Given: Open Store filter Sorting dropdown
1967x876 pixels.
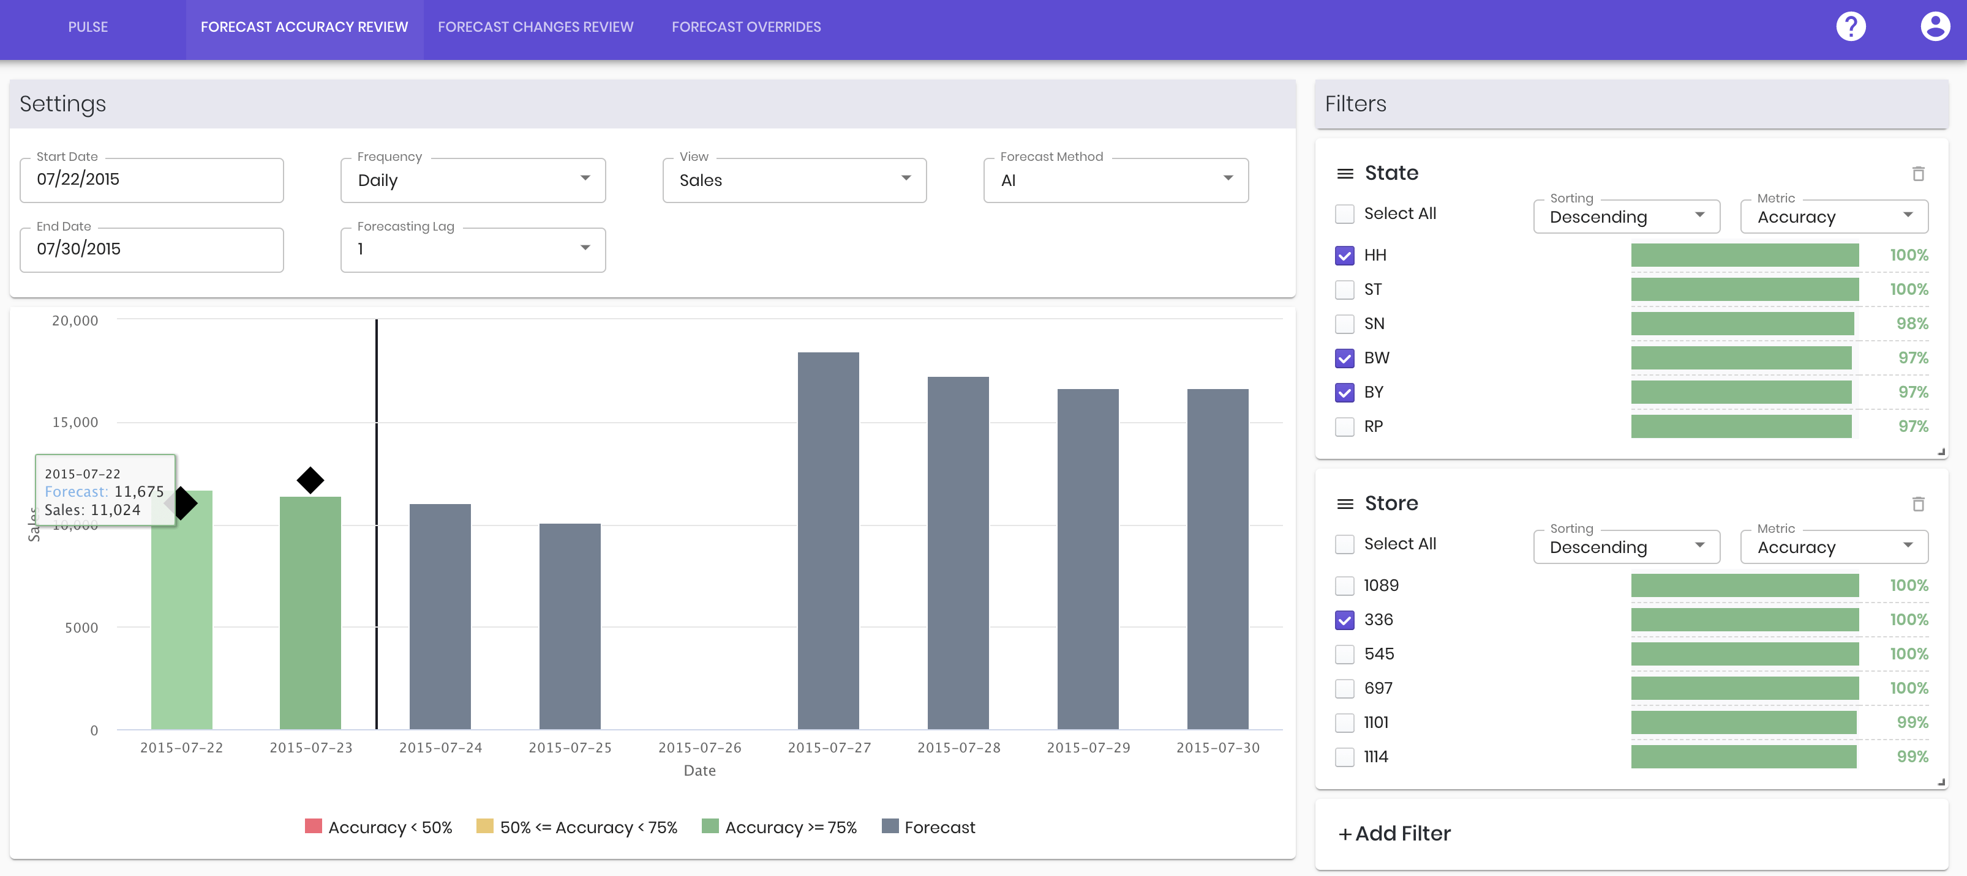Looking at the screenshot, I should tap(1627, 547).
